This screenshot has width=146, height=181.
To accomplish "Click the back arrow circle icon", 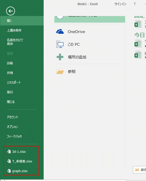I will pyautogui.click(x=10, y=11).
